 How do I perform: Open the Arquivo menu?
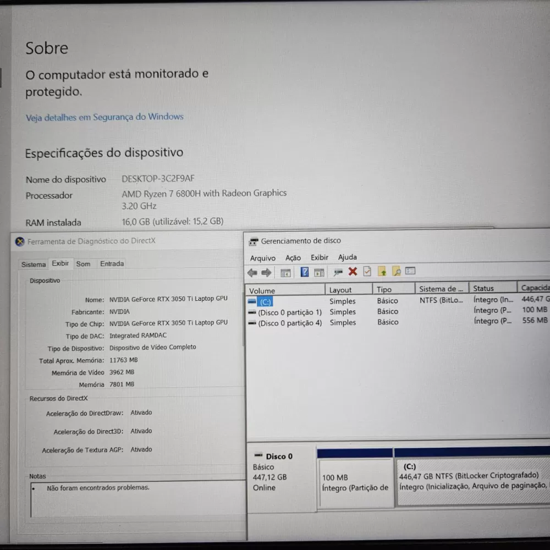263,258
